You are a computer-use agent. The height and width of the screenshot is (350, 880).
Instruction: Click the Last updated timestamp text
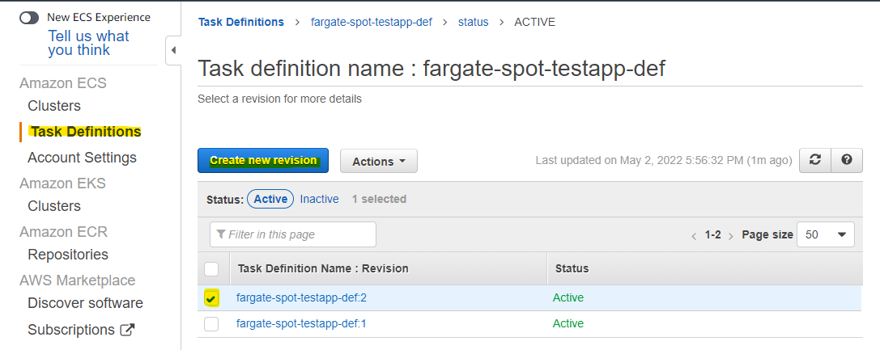tap(664, 161)
